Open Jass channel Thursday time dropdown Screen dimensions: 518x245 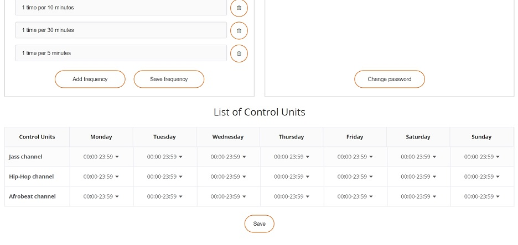pos(292,157)
